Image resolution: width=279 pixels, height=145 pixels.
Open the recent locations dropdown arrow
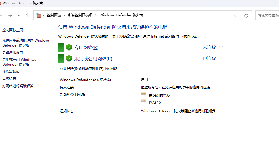pos(19,15)
